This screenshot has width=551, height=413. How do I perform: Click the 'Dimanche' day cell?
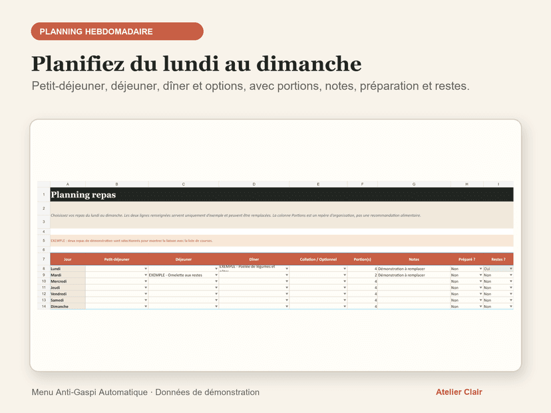pyautogui.click(x=68, y=307)
